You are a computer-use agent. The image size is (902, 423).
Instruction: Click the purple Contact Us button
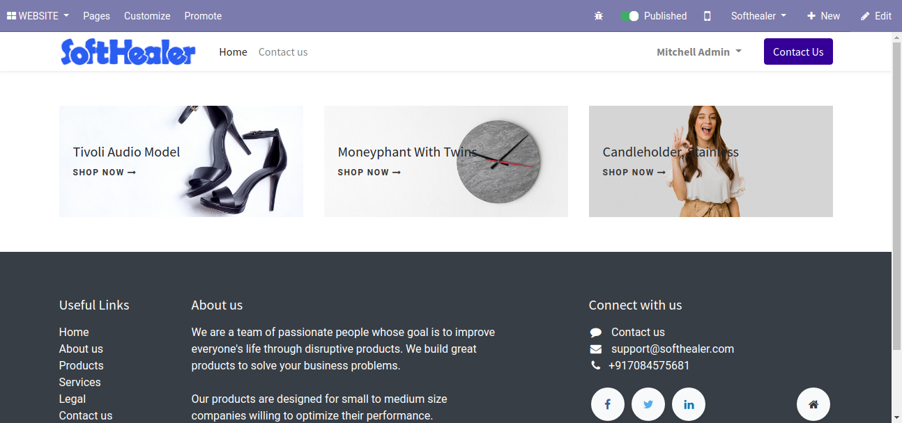(x=798, y=52)
